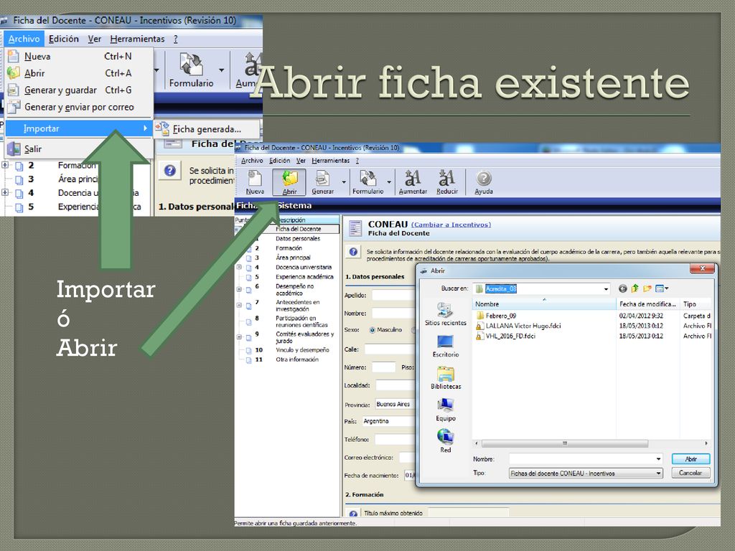Close the Abrir dialog with the red X
The image size is (735, 551).
(x=702, y=269)
